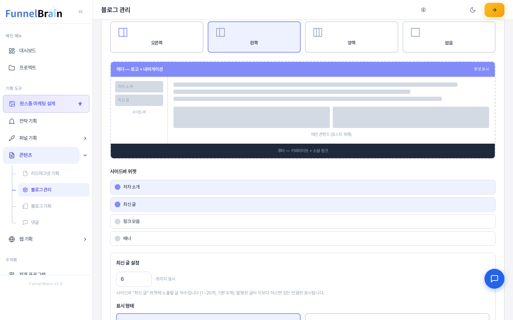Click the 최신 글 block in layout preview
The height and width of the screenshot is (320, 513).
(x=139, y=100)
